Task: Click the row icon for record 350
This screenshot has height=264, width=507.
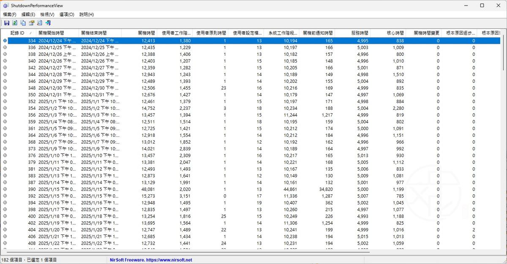Action: pyautogui.click(x=5, y=95)
